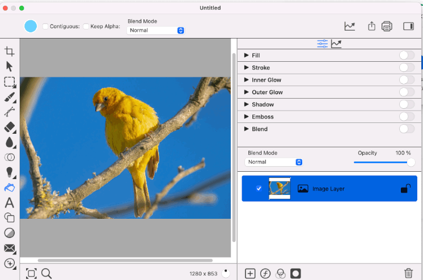Screen dimensions: 423x280
Task: Toggle the layer lock icon
Action: (x=405, y=188)
